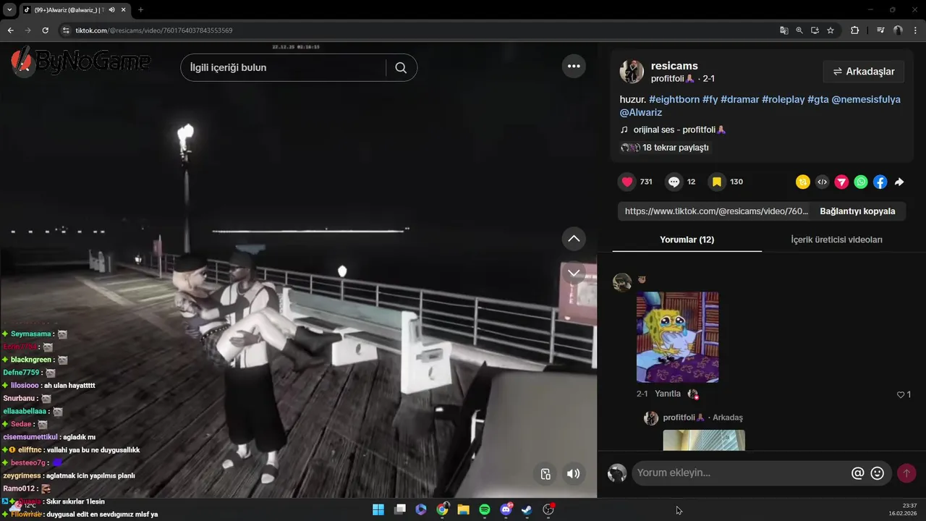Install app via the install icon
The image size is (926, 521).
point(815,30)
